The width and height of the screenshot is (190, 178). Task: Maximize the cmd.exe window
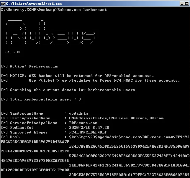click(186, 4)
